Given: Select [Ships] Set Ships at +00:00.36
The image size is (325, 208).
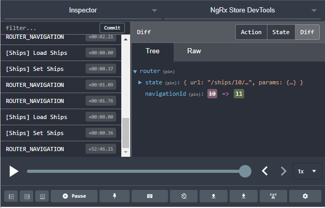Looking at the screenshot, I should coord(61,133).
